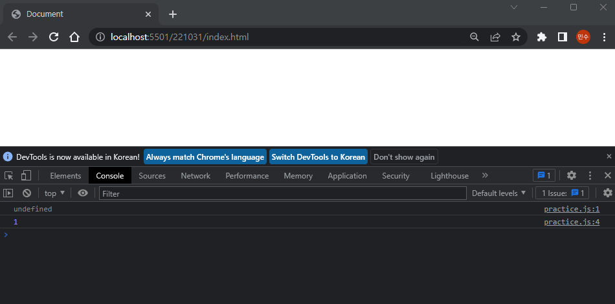Switch to the Security tab
Screen dimensions: 615x304
(x=396, y=176)
